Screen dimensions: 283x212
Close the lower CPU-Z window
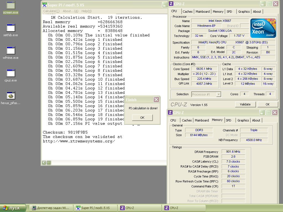[x=275, y=113]
